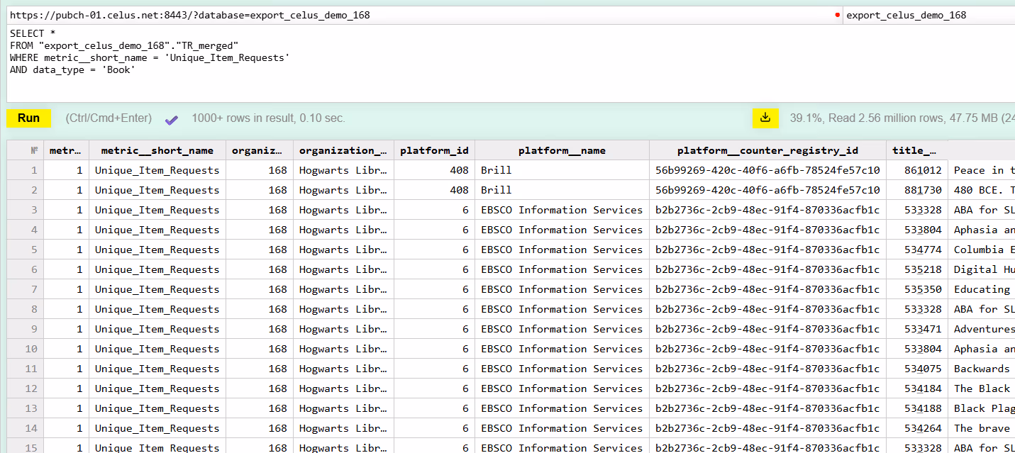Click title id 535350 in row 7
The width and height of the screenshot is (1015, 453).
pyautogui.click(x=916, y=289)
